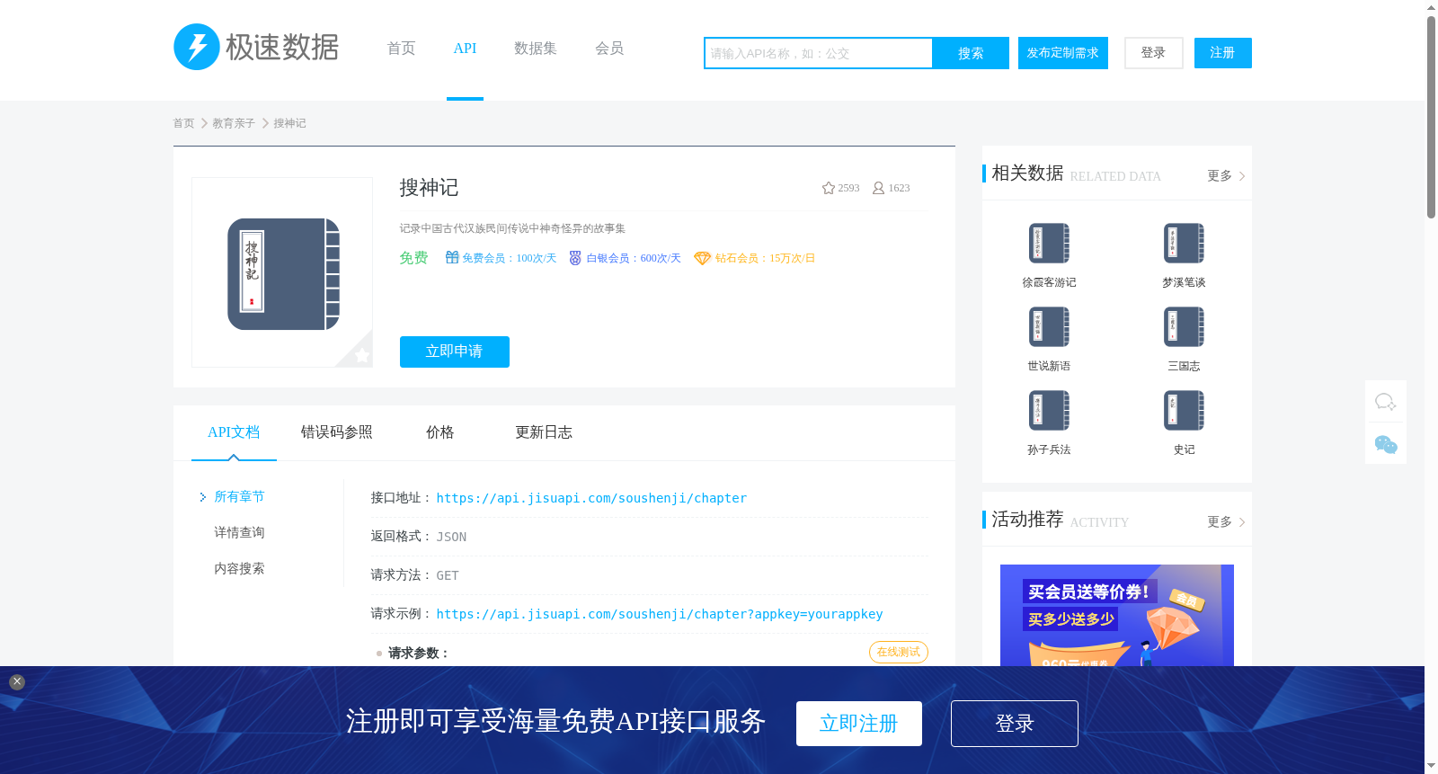
Task: Click the 徐霞客游记 text label
Action: pos(1049,282)
